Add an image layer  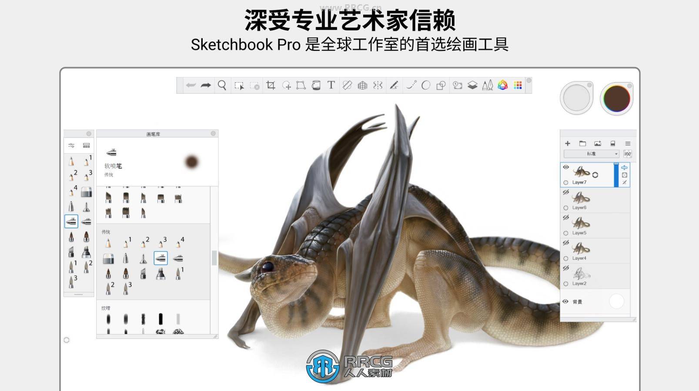(598, 144)
